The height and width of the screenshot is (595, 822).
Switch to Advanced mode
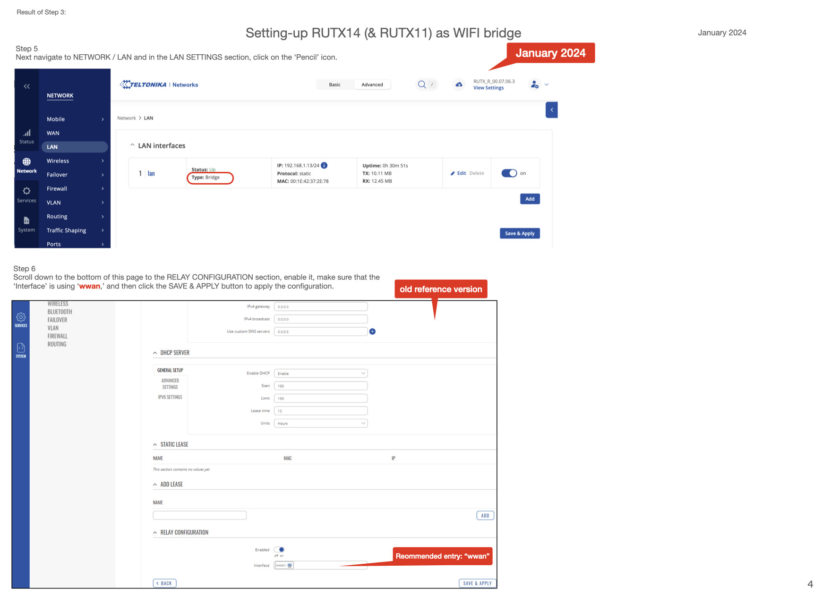pyautogui.click(x=372, y=85)
